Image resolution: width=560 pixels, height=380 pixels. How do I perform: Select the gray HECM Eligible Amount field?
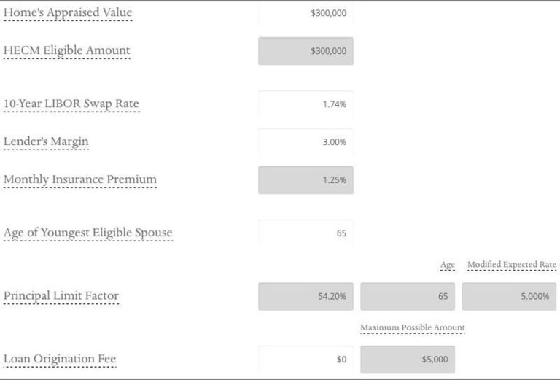coord(306,51)
